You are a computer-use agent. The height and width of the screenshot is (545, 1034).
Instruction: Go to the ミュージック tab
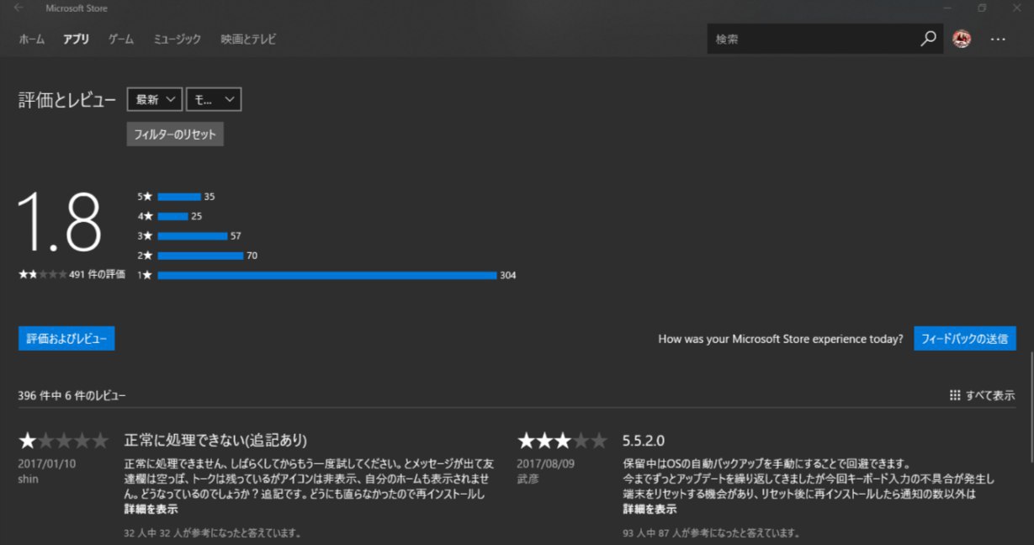pyautogui.click(x=177, y=39)
